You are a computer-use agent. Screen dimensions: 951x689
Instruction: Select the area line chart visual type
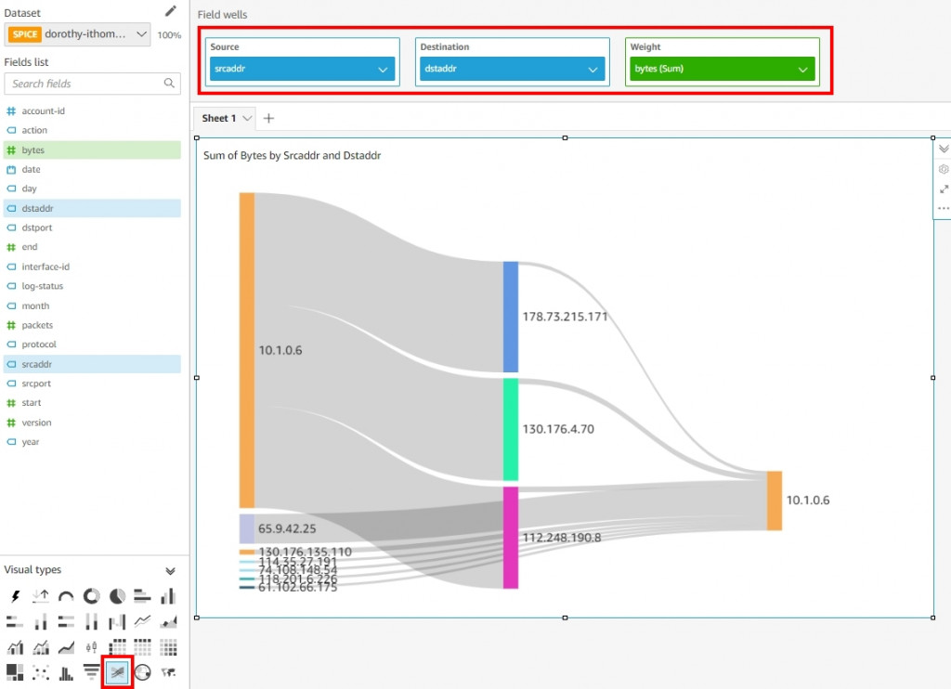[168, 621]
